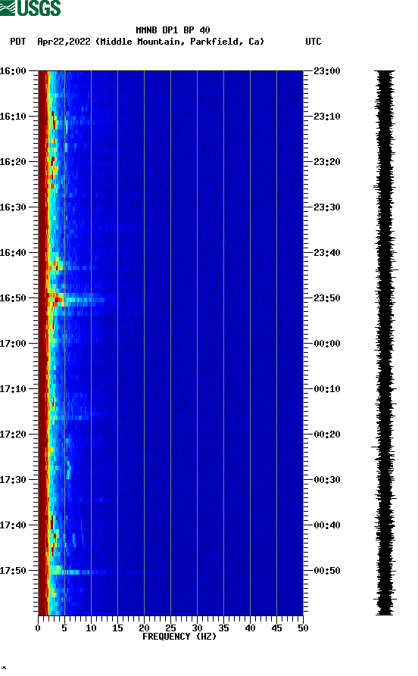418x676 pixels.
Task: Click '(Middle Mountain, Parkfield, Ca)' location text
Action: coord(180,42)
